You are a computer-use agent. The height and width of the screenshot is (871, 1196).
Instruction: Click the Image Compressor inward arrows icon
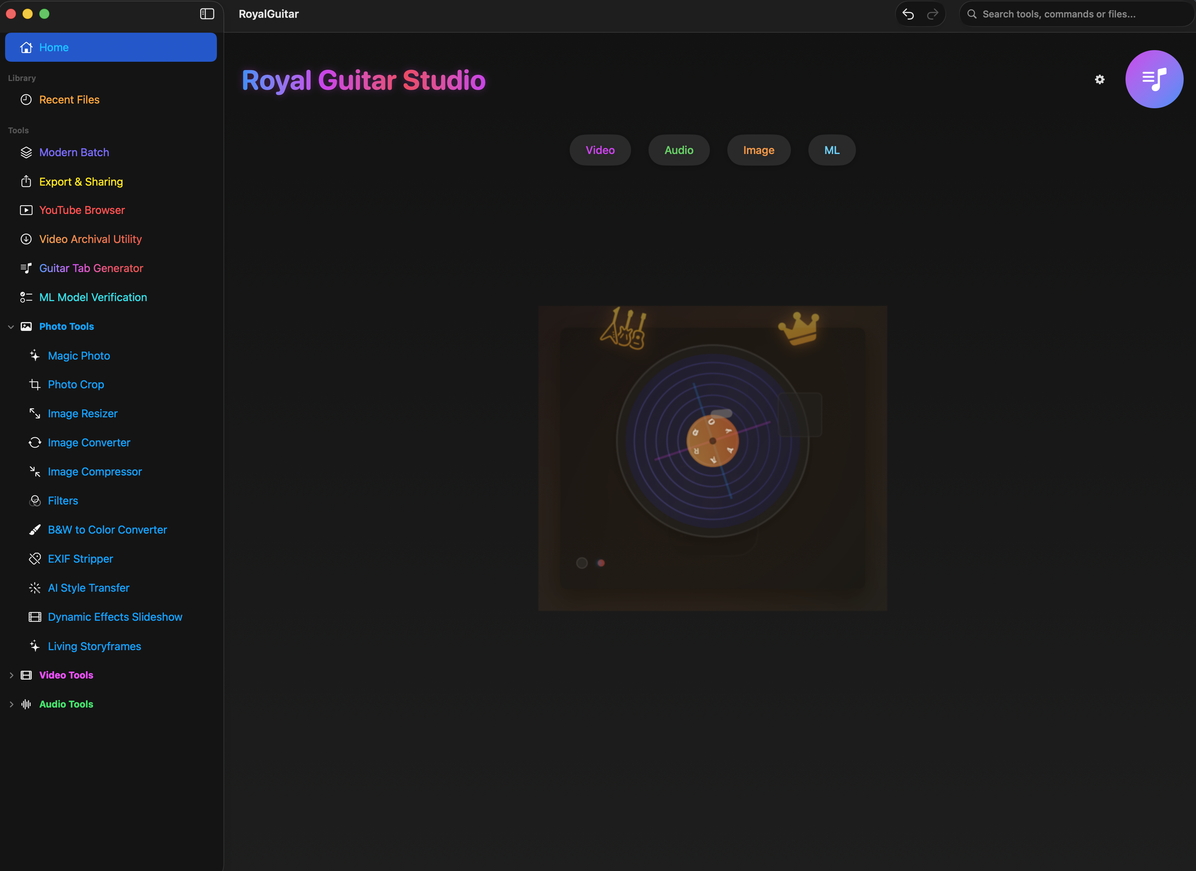(x=35, y=471)
